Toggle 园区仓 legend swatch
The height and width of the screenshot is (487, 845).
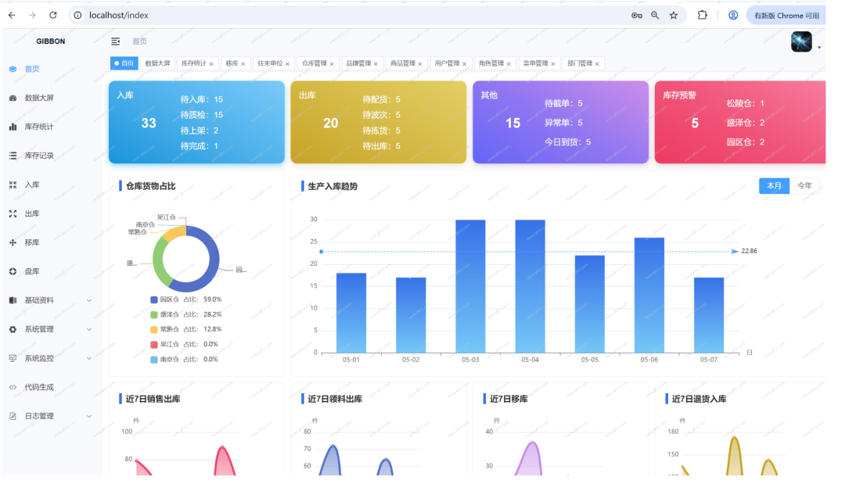point(154,299)
